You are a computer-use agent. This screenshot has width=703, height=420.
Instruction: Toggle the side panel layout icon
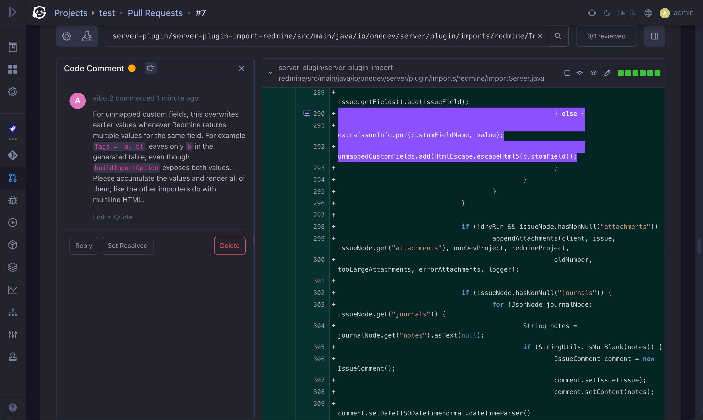coord(654,36)
